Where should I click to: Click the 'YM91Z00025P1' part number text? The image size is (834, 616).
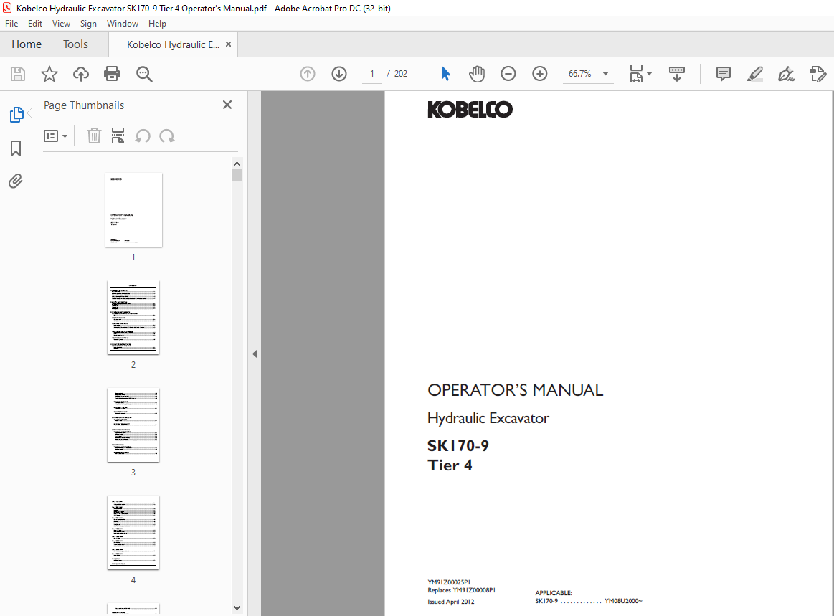pyautogui.click(x=449, y=582)
